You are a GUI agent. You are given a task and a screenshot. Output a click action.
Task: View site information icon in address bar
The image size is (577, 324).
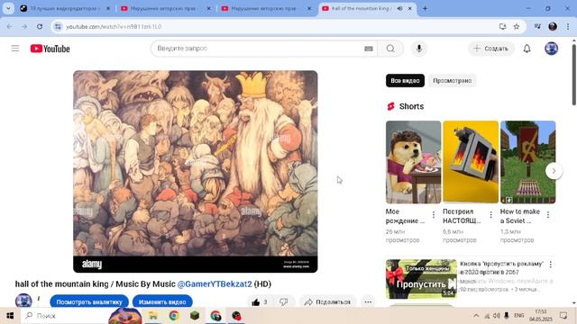pyautogui.click(x=58, y=26)
